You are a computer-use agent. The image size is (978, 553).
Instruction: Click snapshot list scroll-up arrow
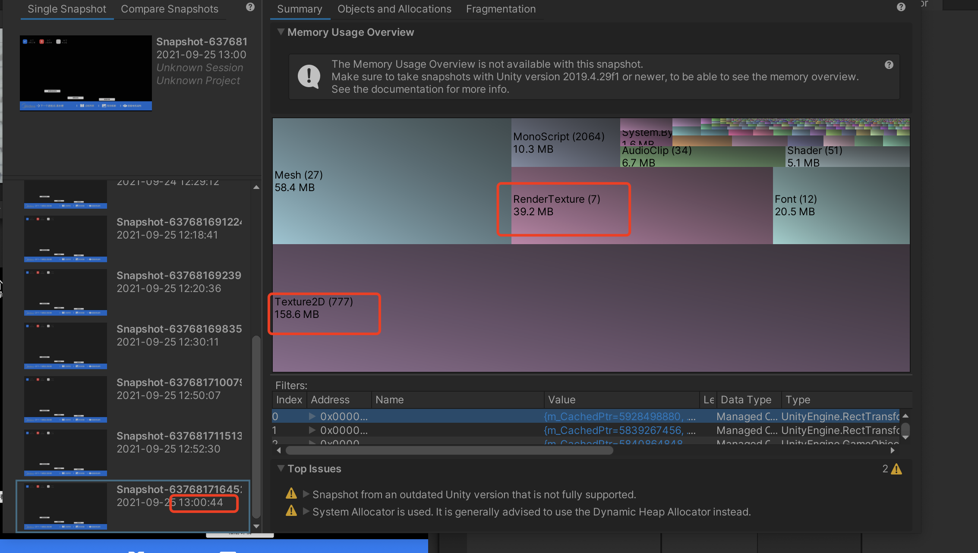[x=256, y=187]
